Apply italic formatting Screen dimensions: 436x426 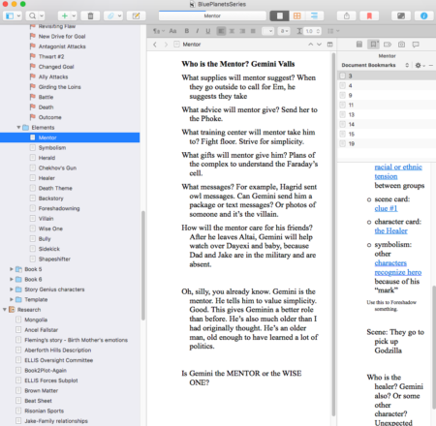click(x=198, y=31)
